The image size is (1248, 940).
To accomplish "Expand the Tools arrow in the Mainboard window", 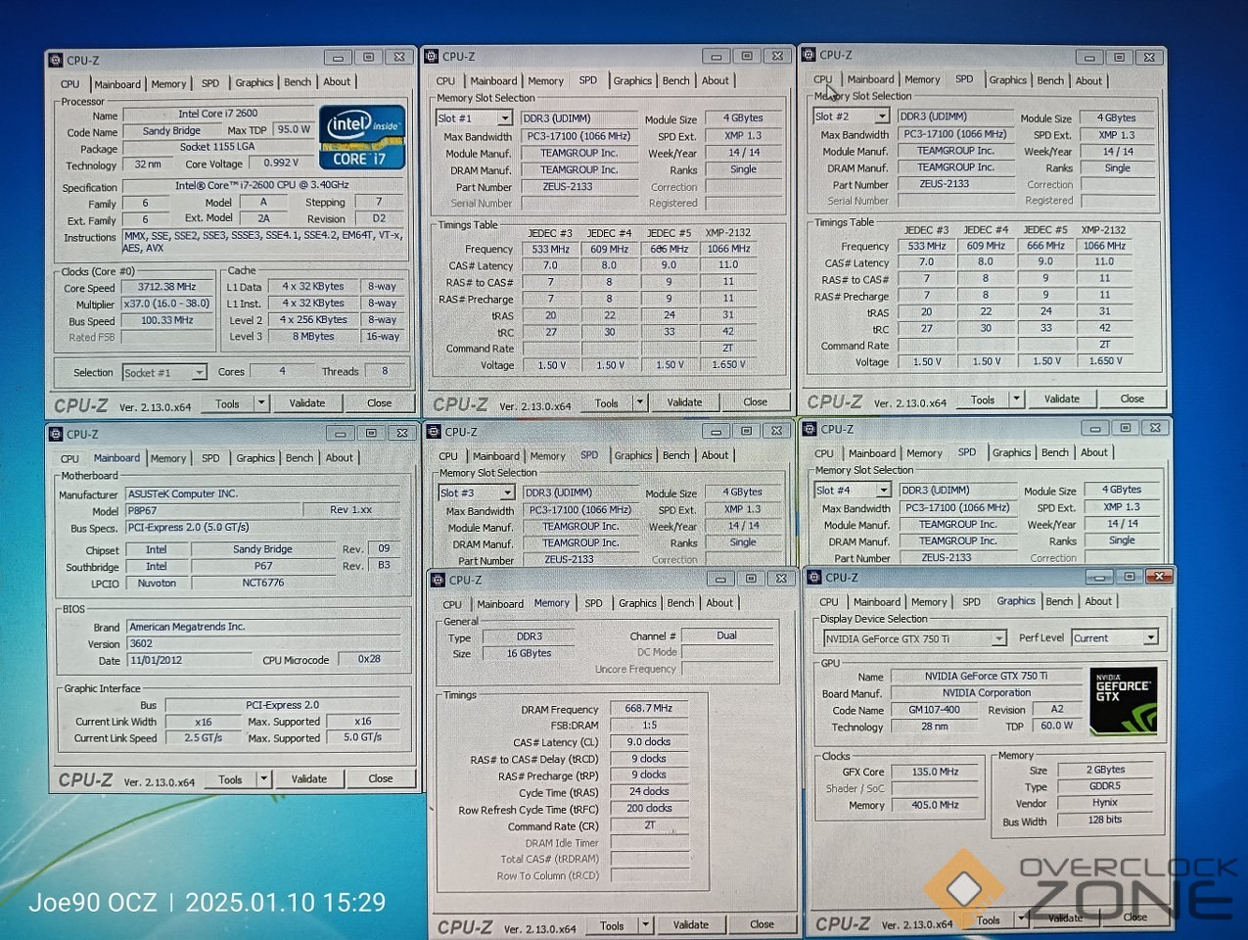I will coord(263,779).
